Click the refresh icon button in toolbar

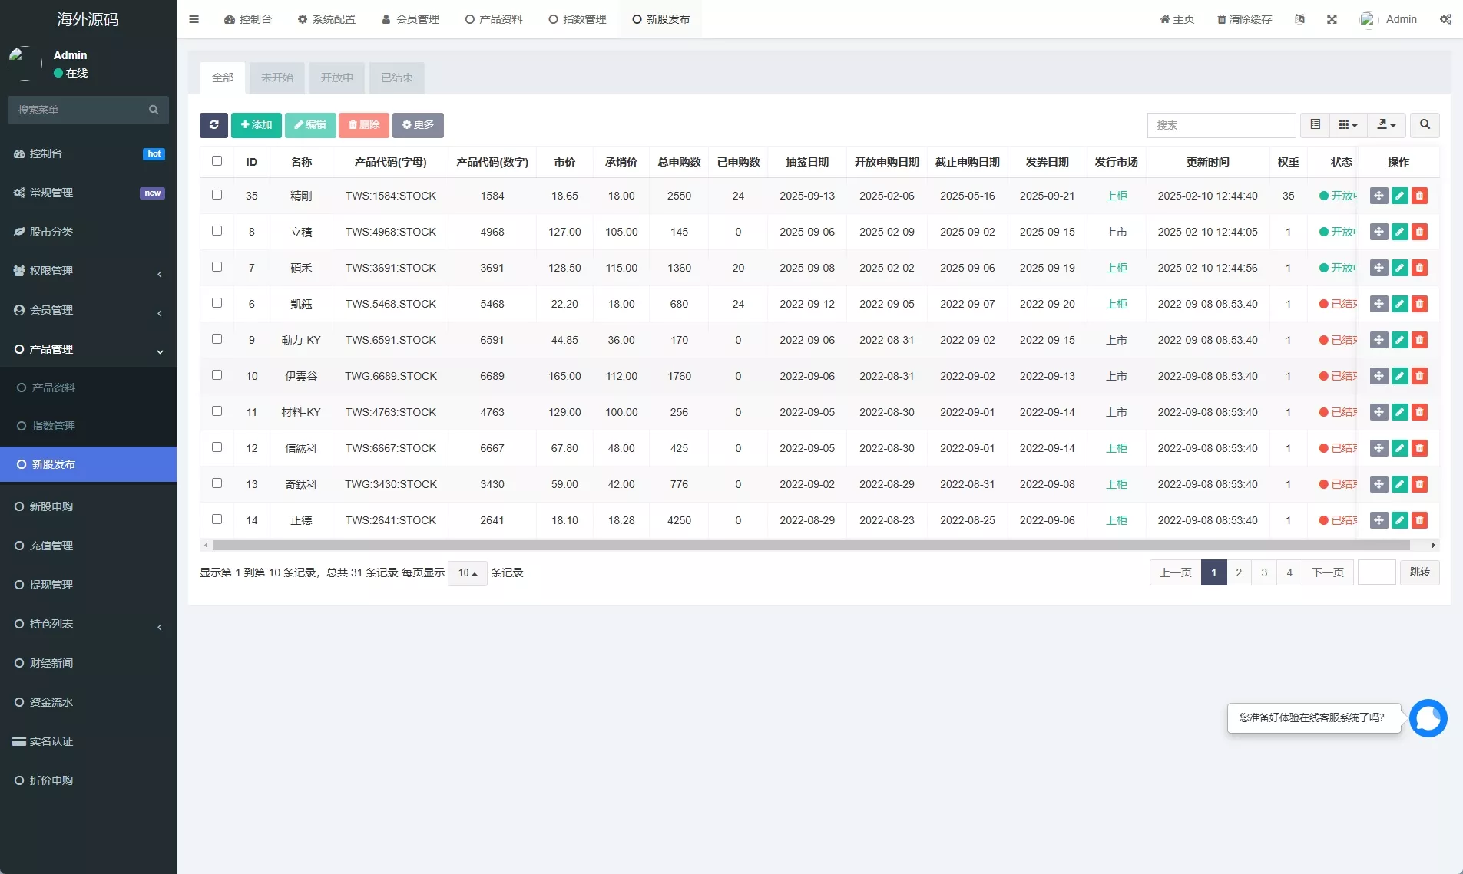click(213, 125)
